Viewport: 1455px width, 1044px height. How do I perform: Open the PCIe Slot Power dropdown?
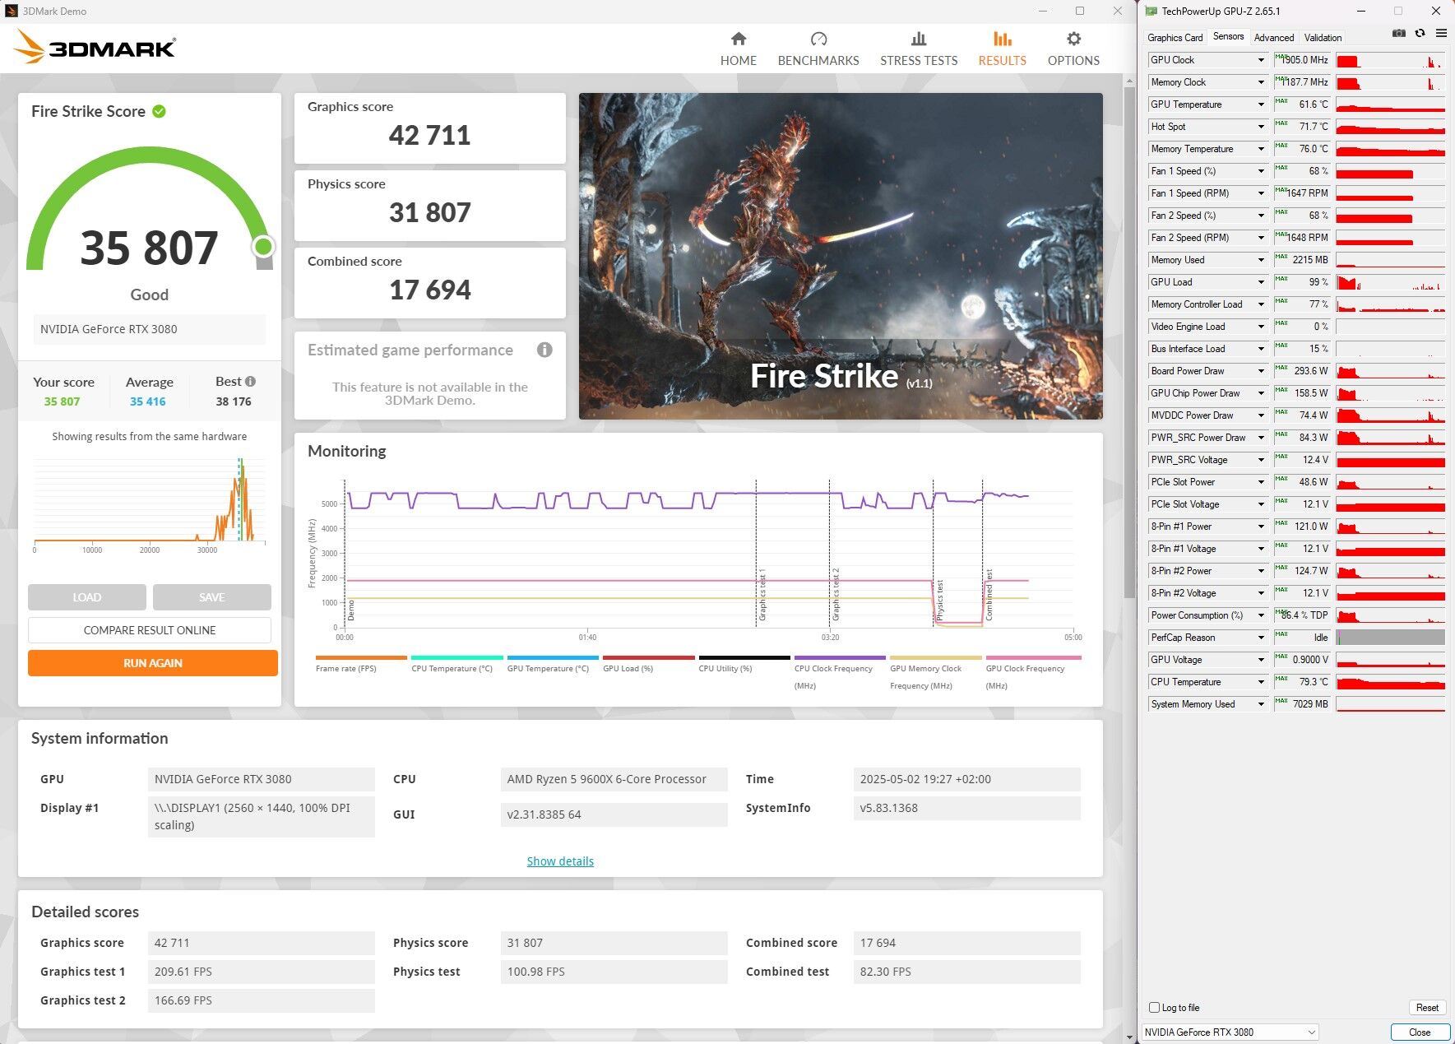(1261, 482)
